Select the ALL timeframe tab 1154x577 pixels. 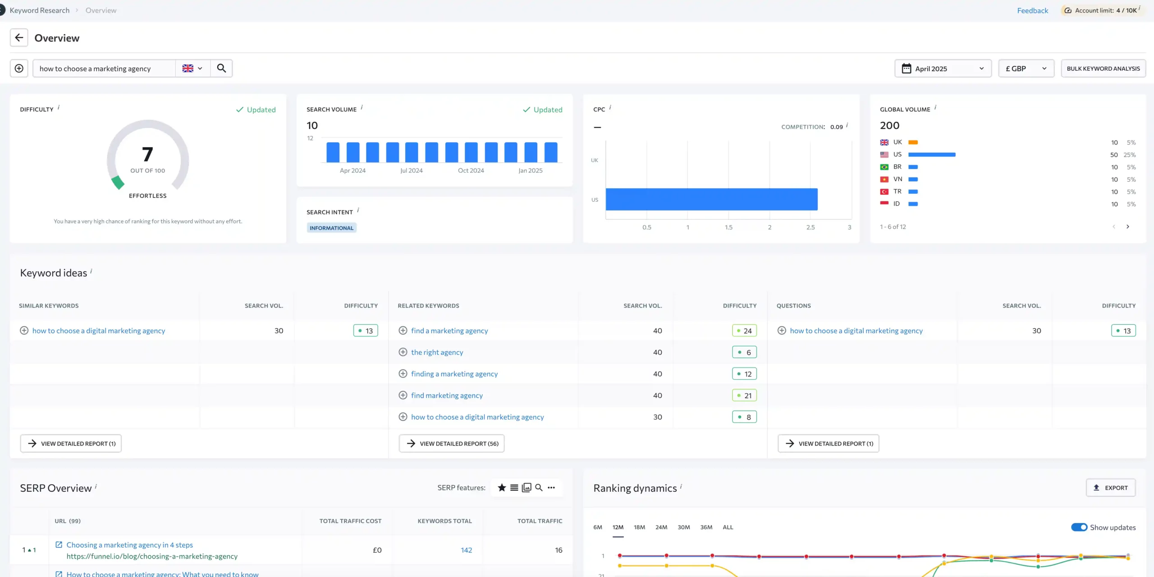pos(728,527)
